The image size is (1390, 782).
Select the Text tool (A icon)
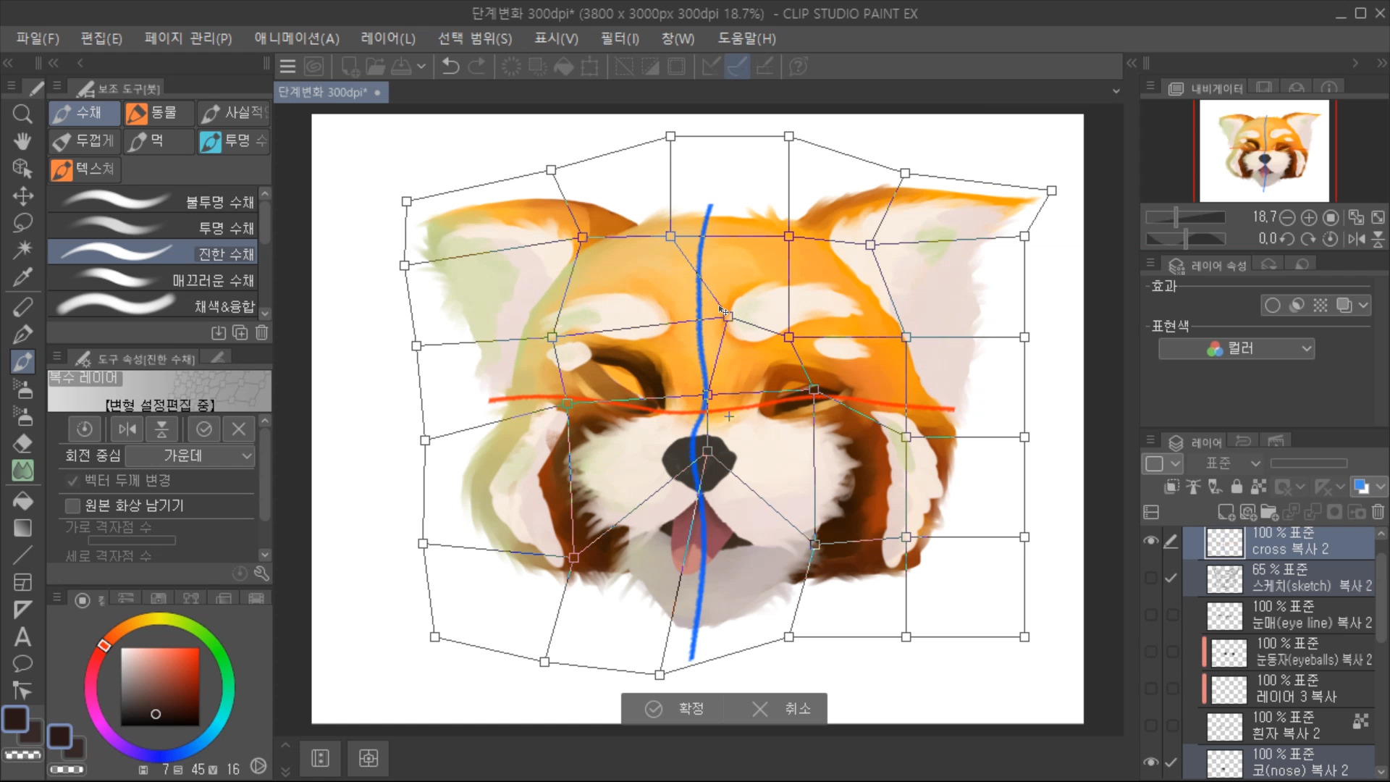(x=22, y=637)
